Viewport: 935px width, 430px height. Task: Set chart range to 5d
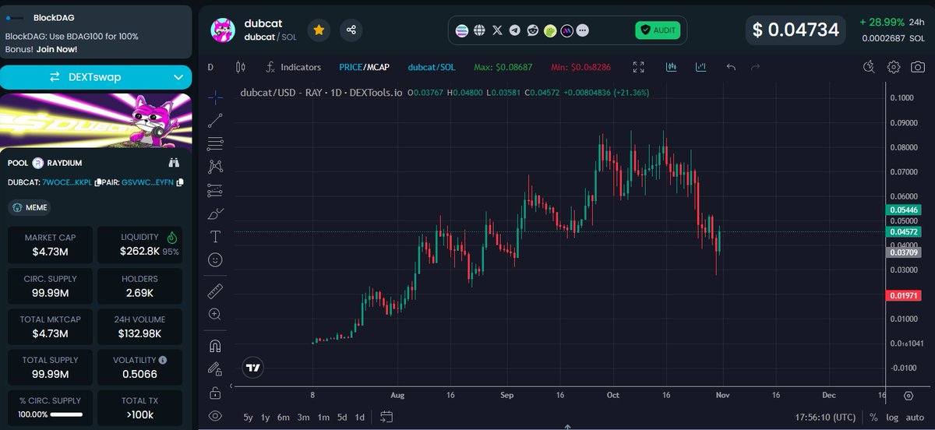[342, 417]
